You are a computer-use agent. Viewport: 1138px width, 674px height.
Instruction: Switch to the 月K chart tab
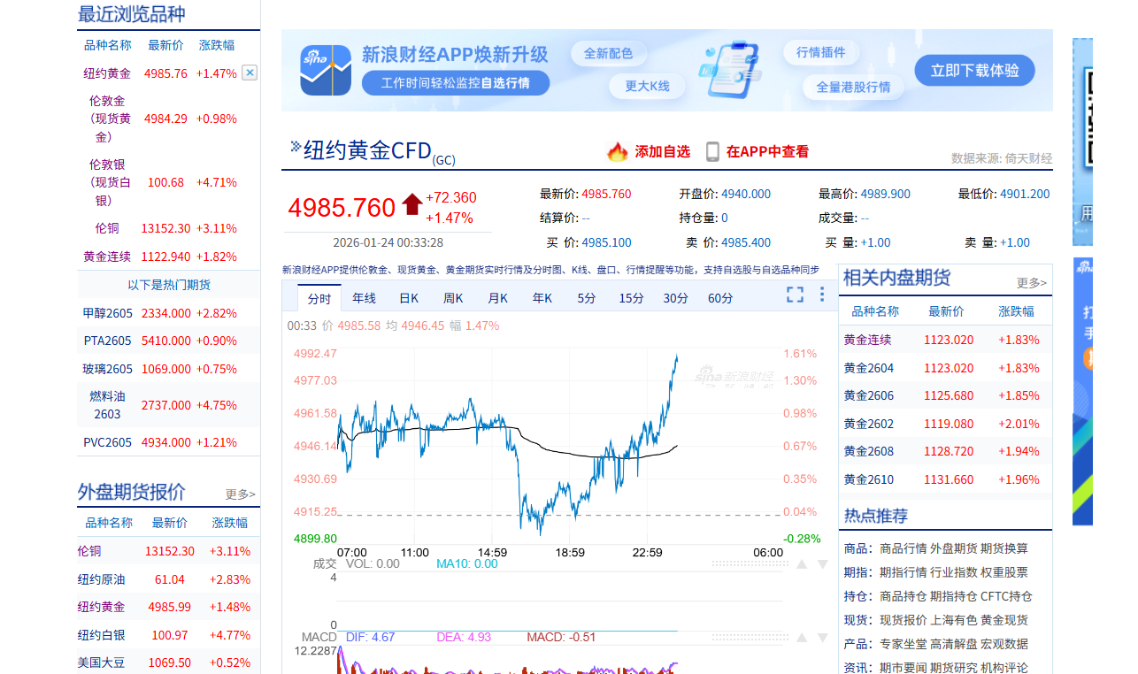coord(497,298)
